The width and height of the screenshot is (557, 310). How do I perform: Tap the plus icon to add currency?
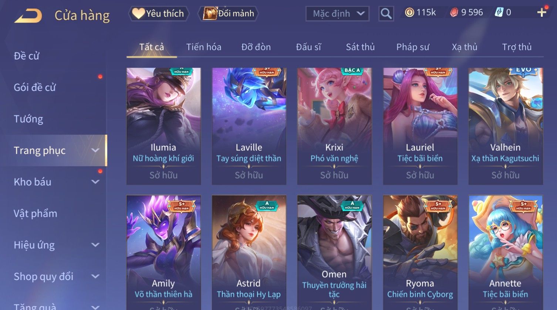tap(541, 13)
